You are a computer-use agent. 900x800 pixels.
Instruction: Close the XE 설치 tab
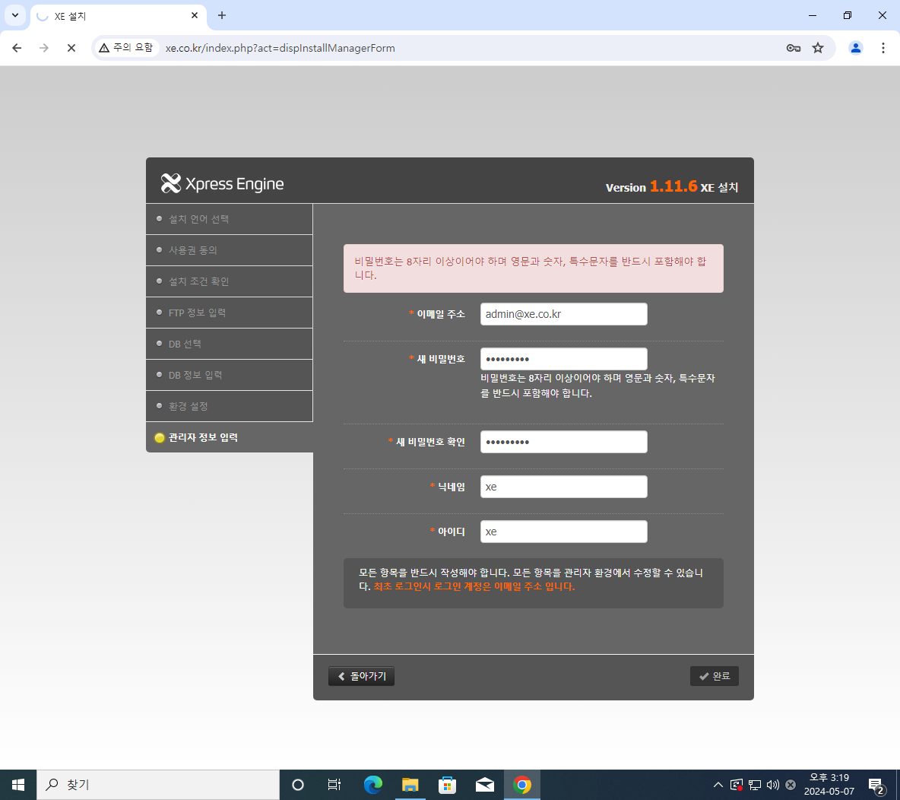195,15
